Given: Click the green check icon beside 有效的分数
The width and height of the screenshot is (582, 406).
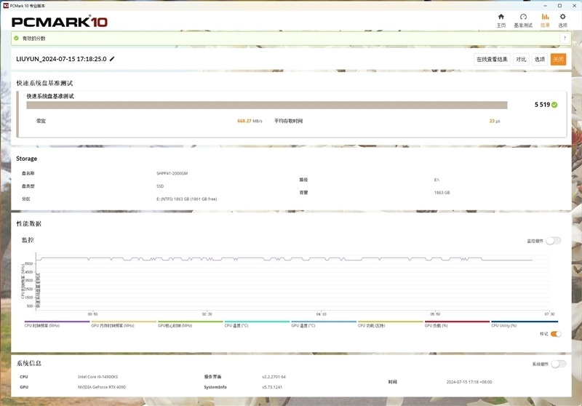Looking at the screenshot, I should pyautogui.click(x=16, y=39).
